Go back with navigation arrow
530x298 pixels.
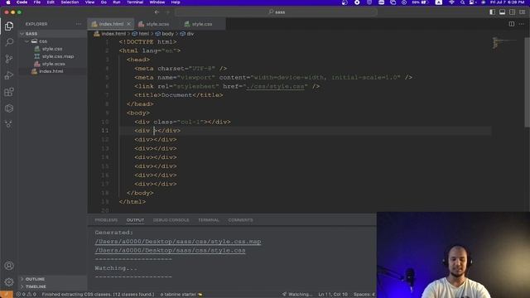[157, 12]
